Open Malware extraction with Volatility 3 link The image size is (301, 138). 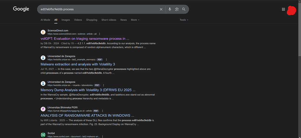coord(78,64)
